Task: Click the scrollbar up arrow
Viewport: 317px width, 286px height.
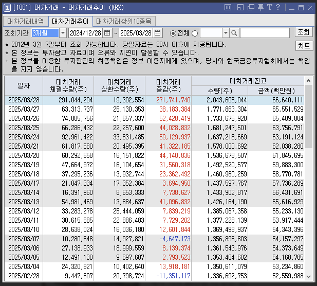Action: pyautogui.click(x=308, y=81)
